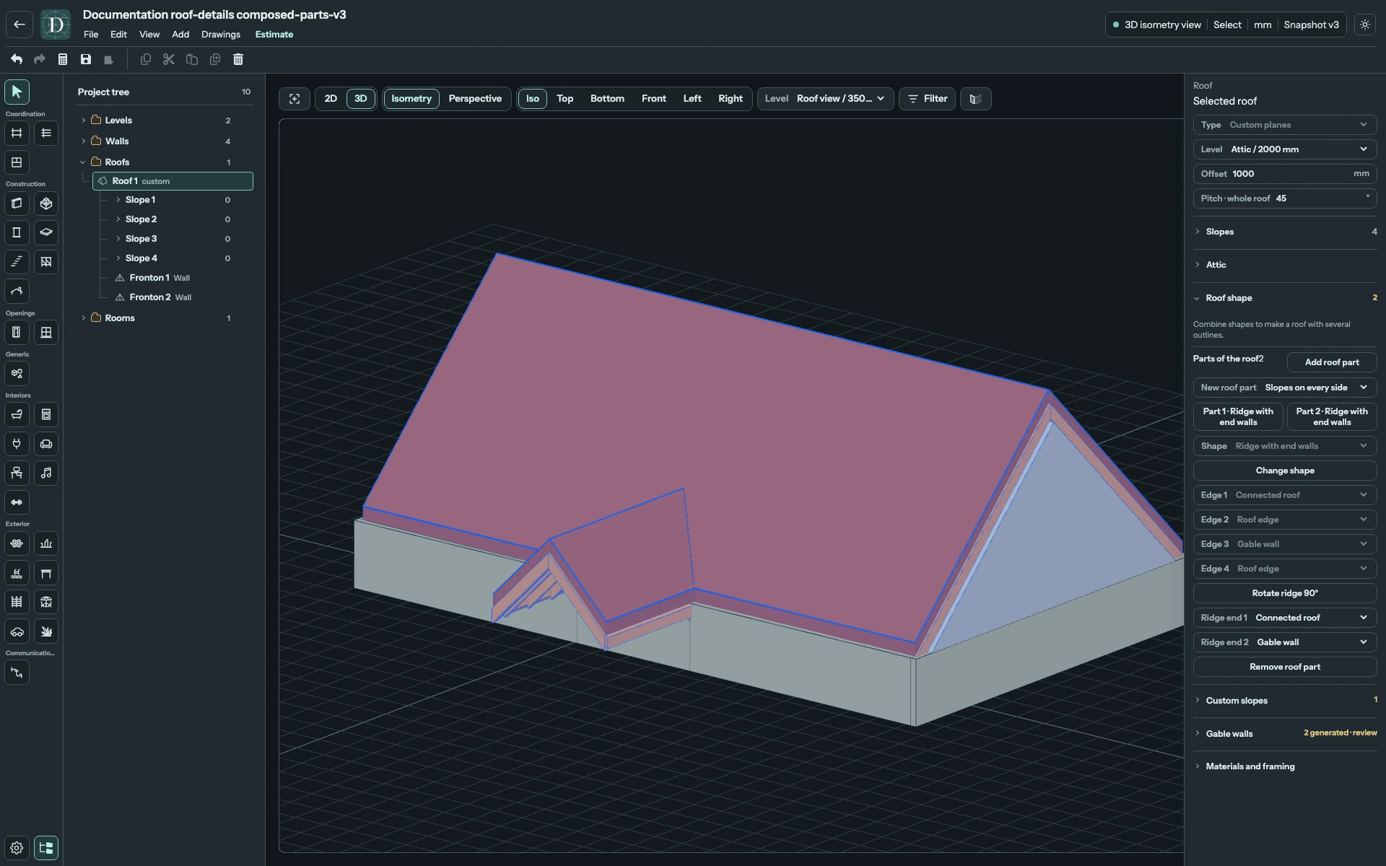This screenshot has width=1386, height=866.
Task: Click Add roof part button
Action: click(1332, 362)
